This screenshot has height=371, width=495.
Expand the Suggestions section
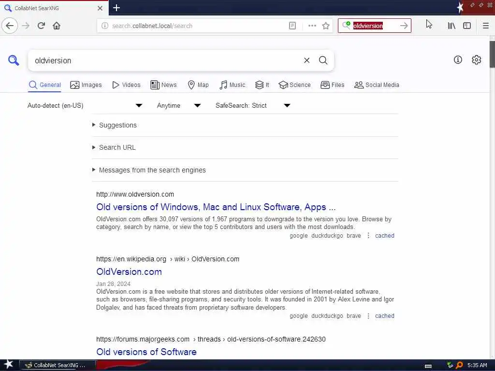coord(118,125)
